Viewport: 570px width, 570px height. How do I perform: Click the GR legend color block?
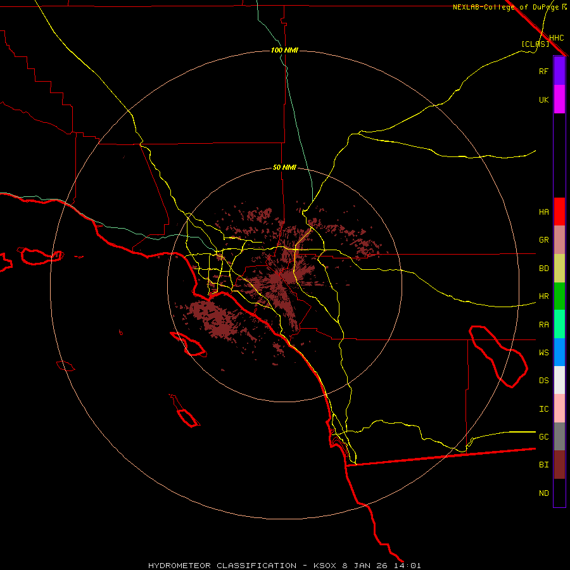click(559, 239)
